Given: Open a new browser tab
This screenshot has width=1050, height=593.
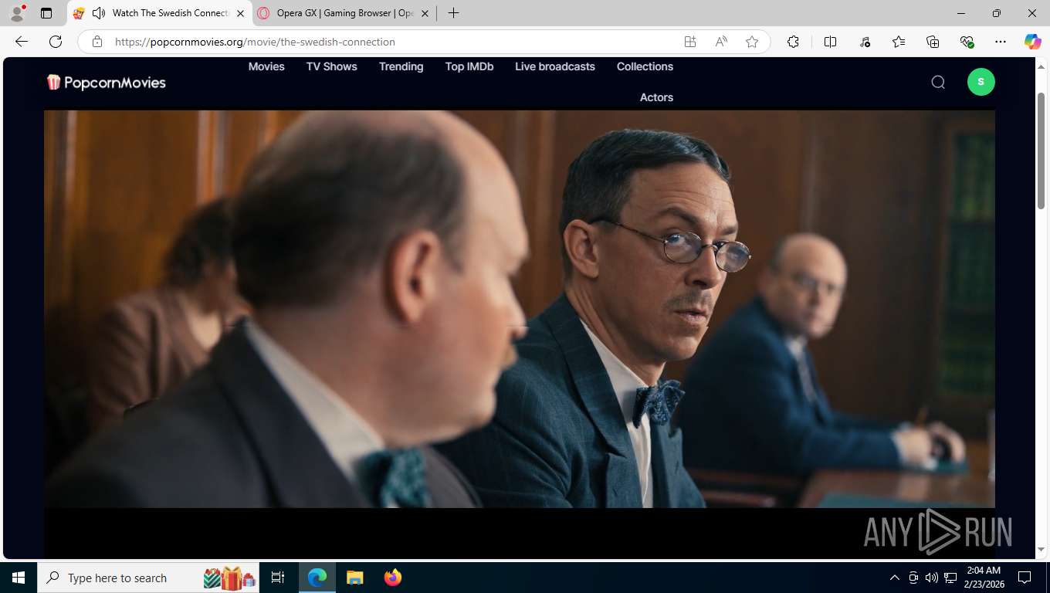Looking at the screenshot, I should [x=453, y=13].
